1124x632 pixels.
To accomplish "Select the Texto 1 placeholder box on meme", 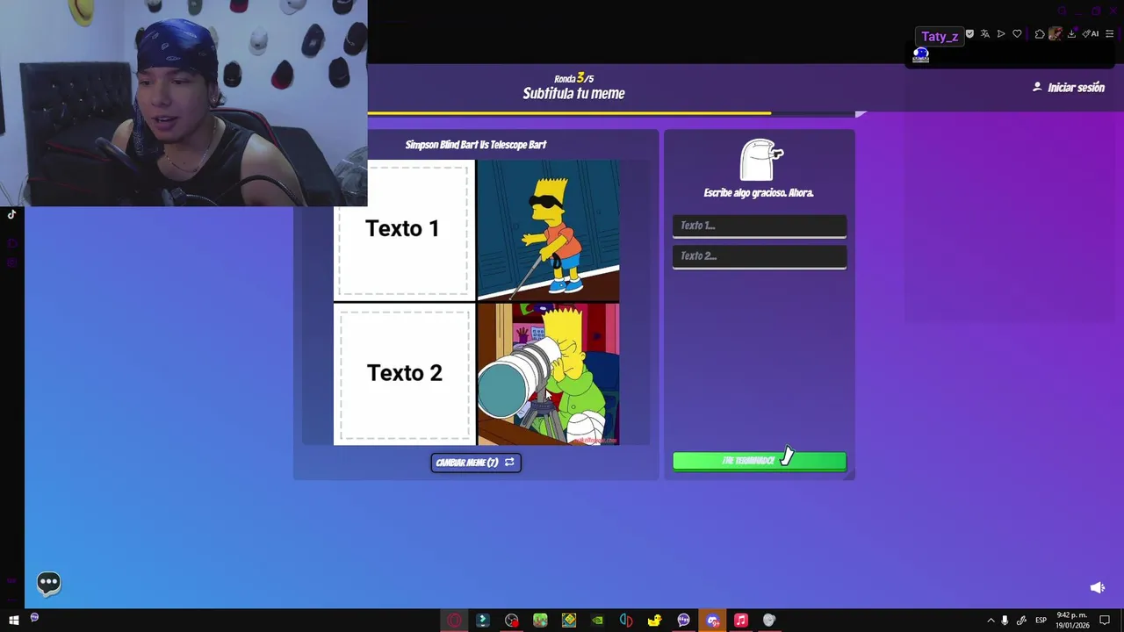I will coord(403,230).
